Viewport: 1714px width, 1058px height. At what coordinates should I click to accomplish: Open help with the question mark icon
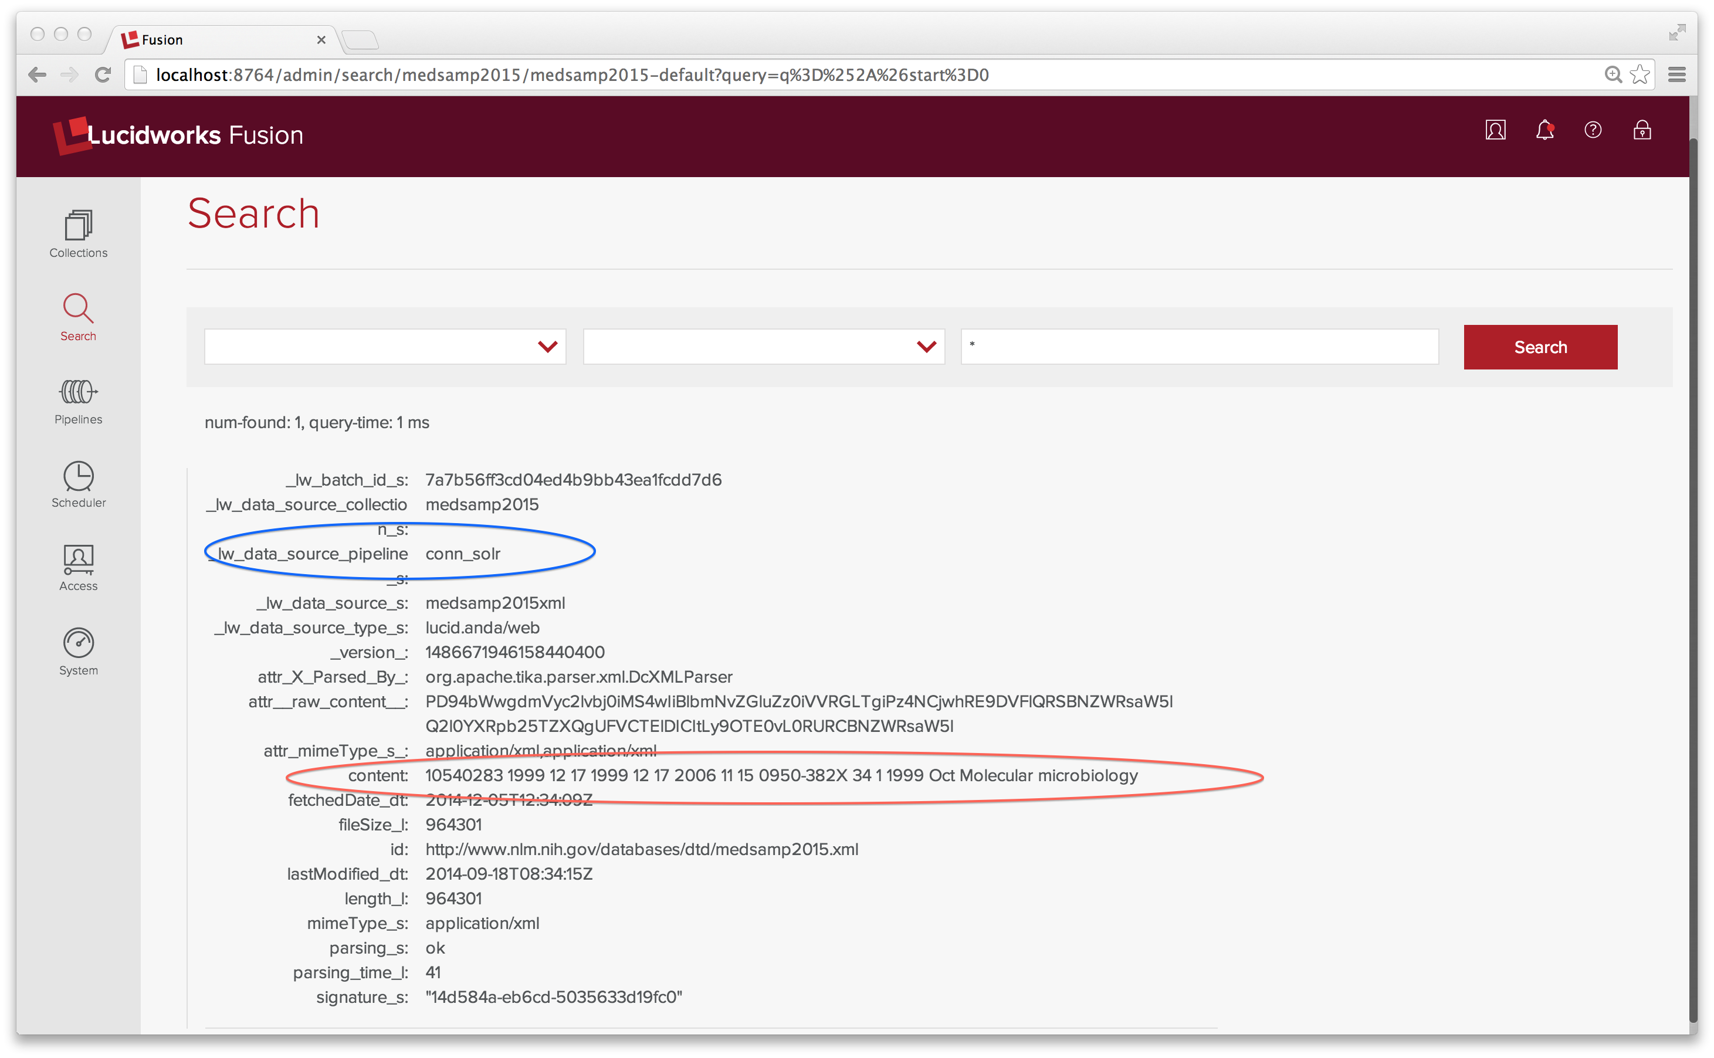pos(1593,130)
